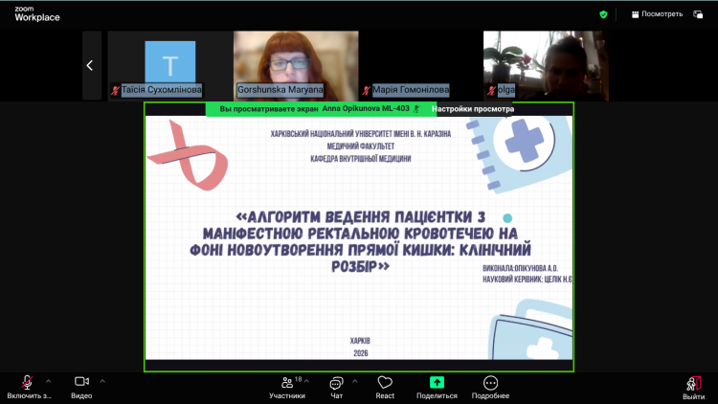Viewport: 718px width, 404px height.
Task: Toggle the video camera on
Action: click(81, 382)
